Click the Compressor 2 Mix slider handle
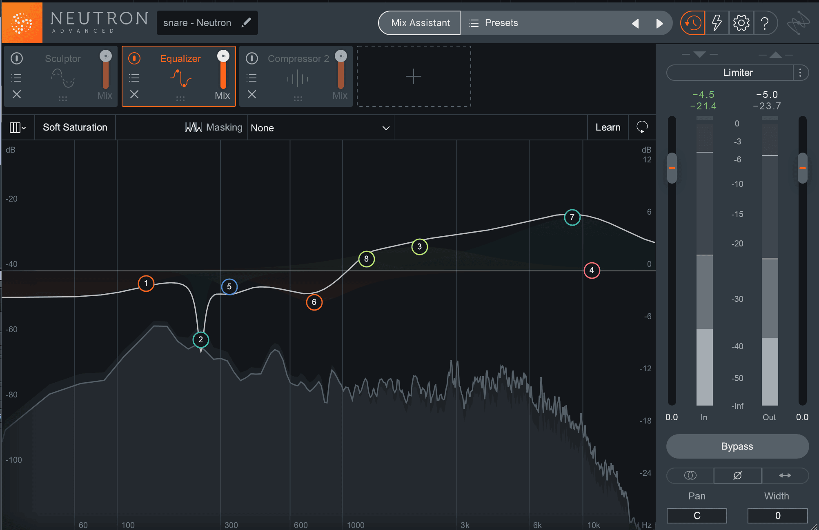The image size is (819, 530). (x=341, y=56)
